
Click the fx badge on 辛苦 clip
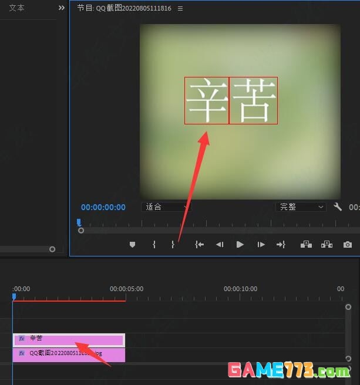[x=22, y=339]
